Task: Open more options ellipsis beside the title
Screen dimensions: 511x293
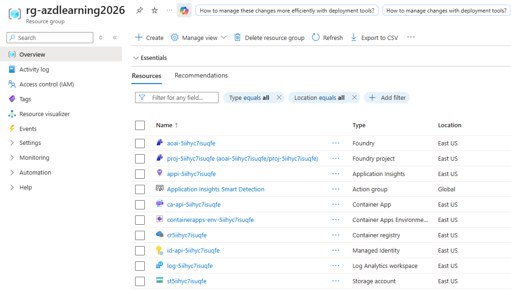Action: 169,10
